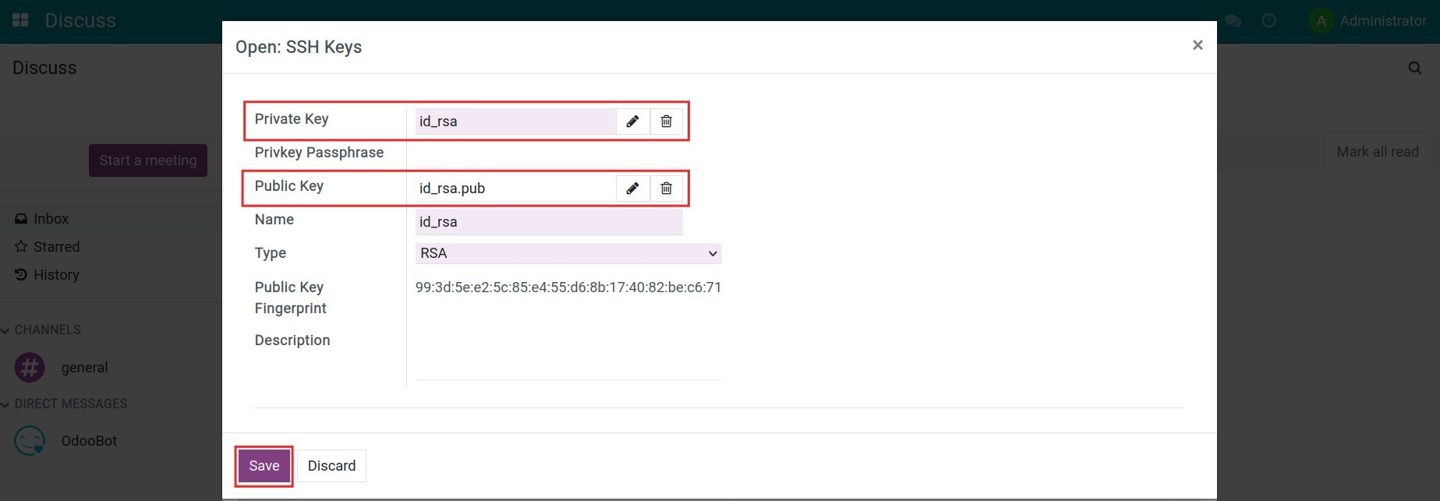
Task: Click the Administrator avatar icon
Action: 1321,21
